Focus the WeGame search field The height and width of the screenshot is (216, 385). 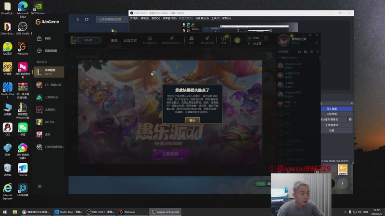(x=112, y=19)
